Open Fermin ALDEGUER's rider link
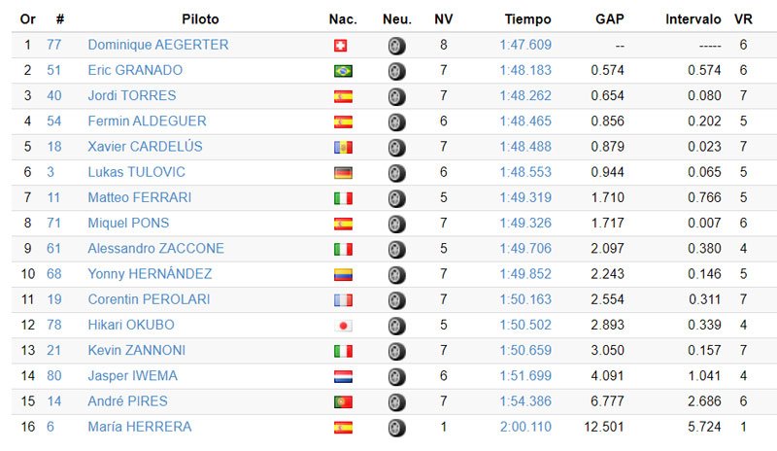Viewport: 777px width, 451px height. tap(147, 121)
